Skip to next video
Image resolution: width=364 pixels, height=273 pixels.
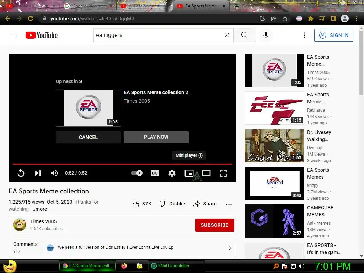(x=38, y=173)
